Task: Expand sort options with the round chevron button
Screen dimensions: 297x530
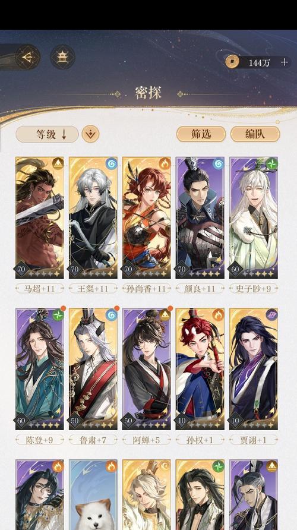Action: coord(90,134)
